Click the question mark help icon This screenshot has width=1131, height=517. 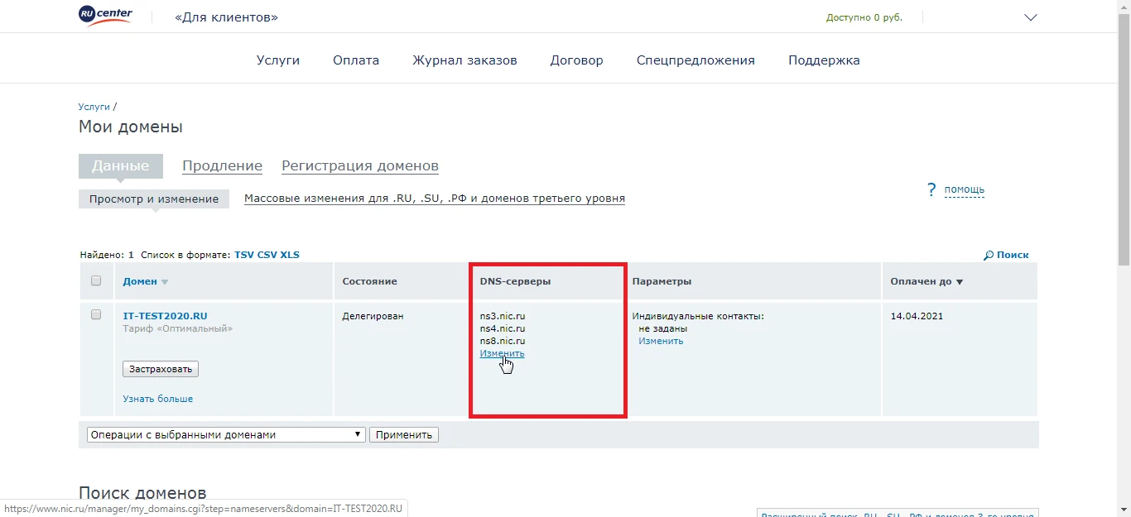click(931, 189)
